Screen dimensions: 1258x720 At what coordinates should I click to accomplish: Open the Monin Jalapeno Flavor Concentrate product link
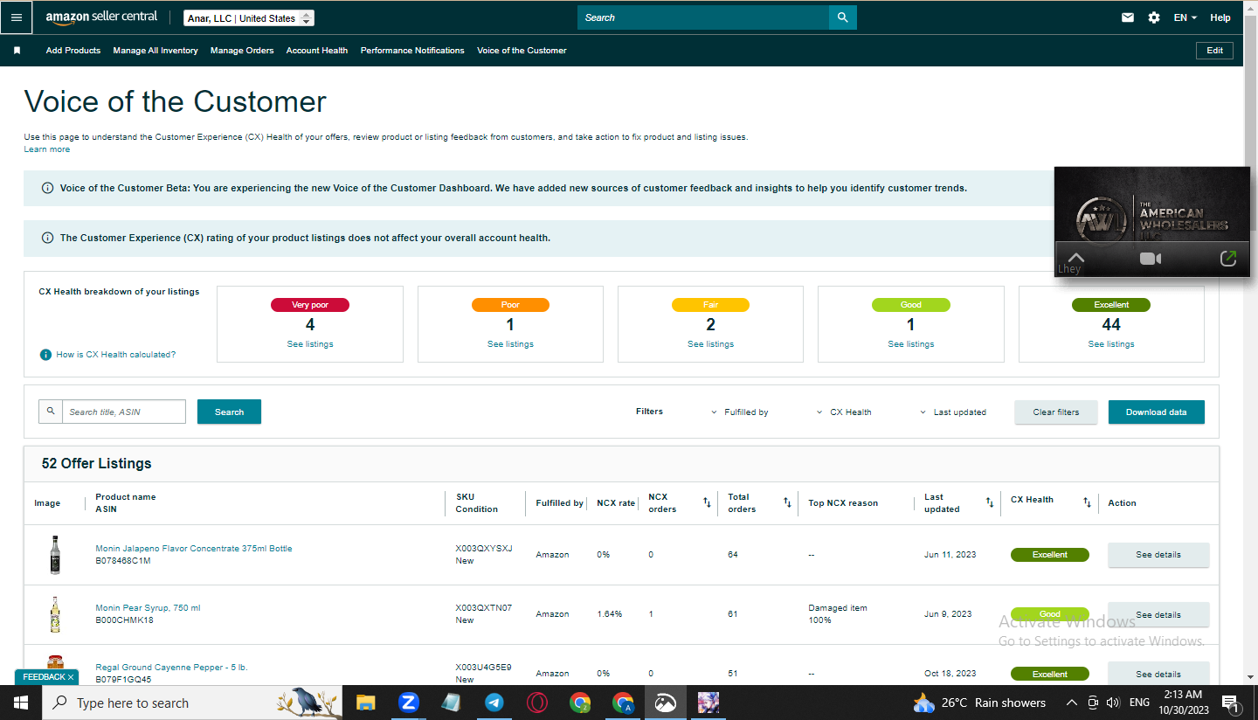(x=194, y=549)
